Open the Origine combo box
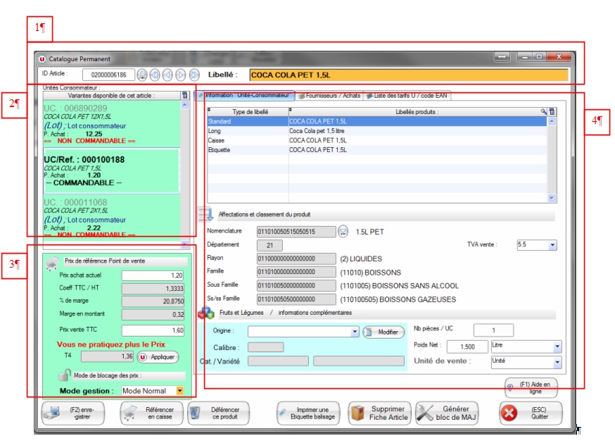The width and height of the screenshot is (615, 441). point(355,332)
